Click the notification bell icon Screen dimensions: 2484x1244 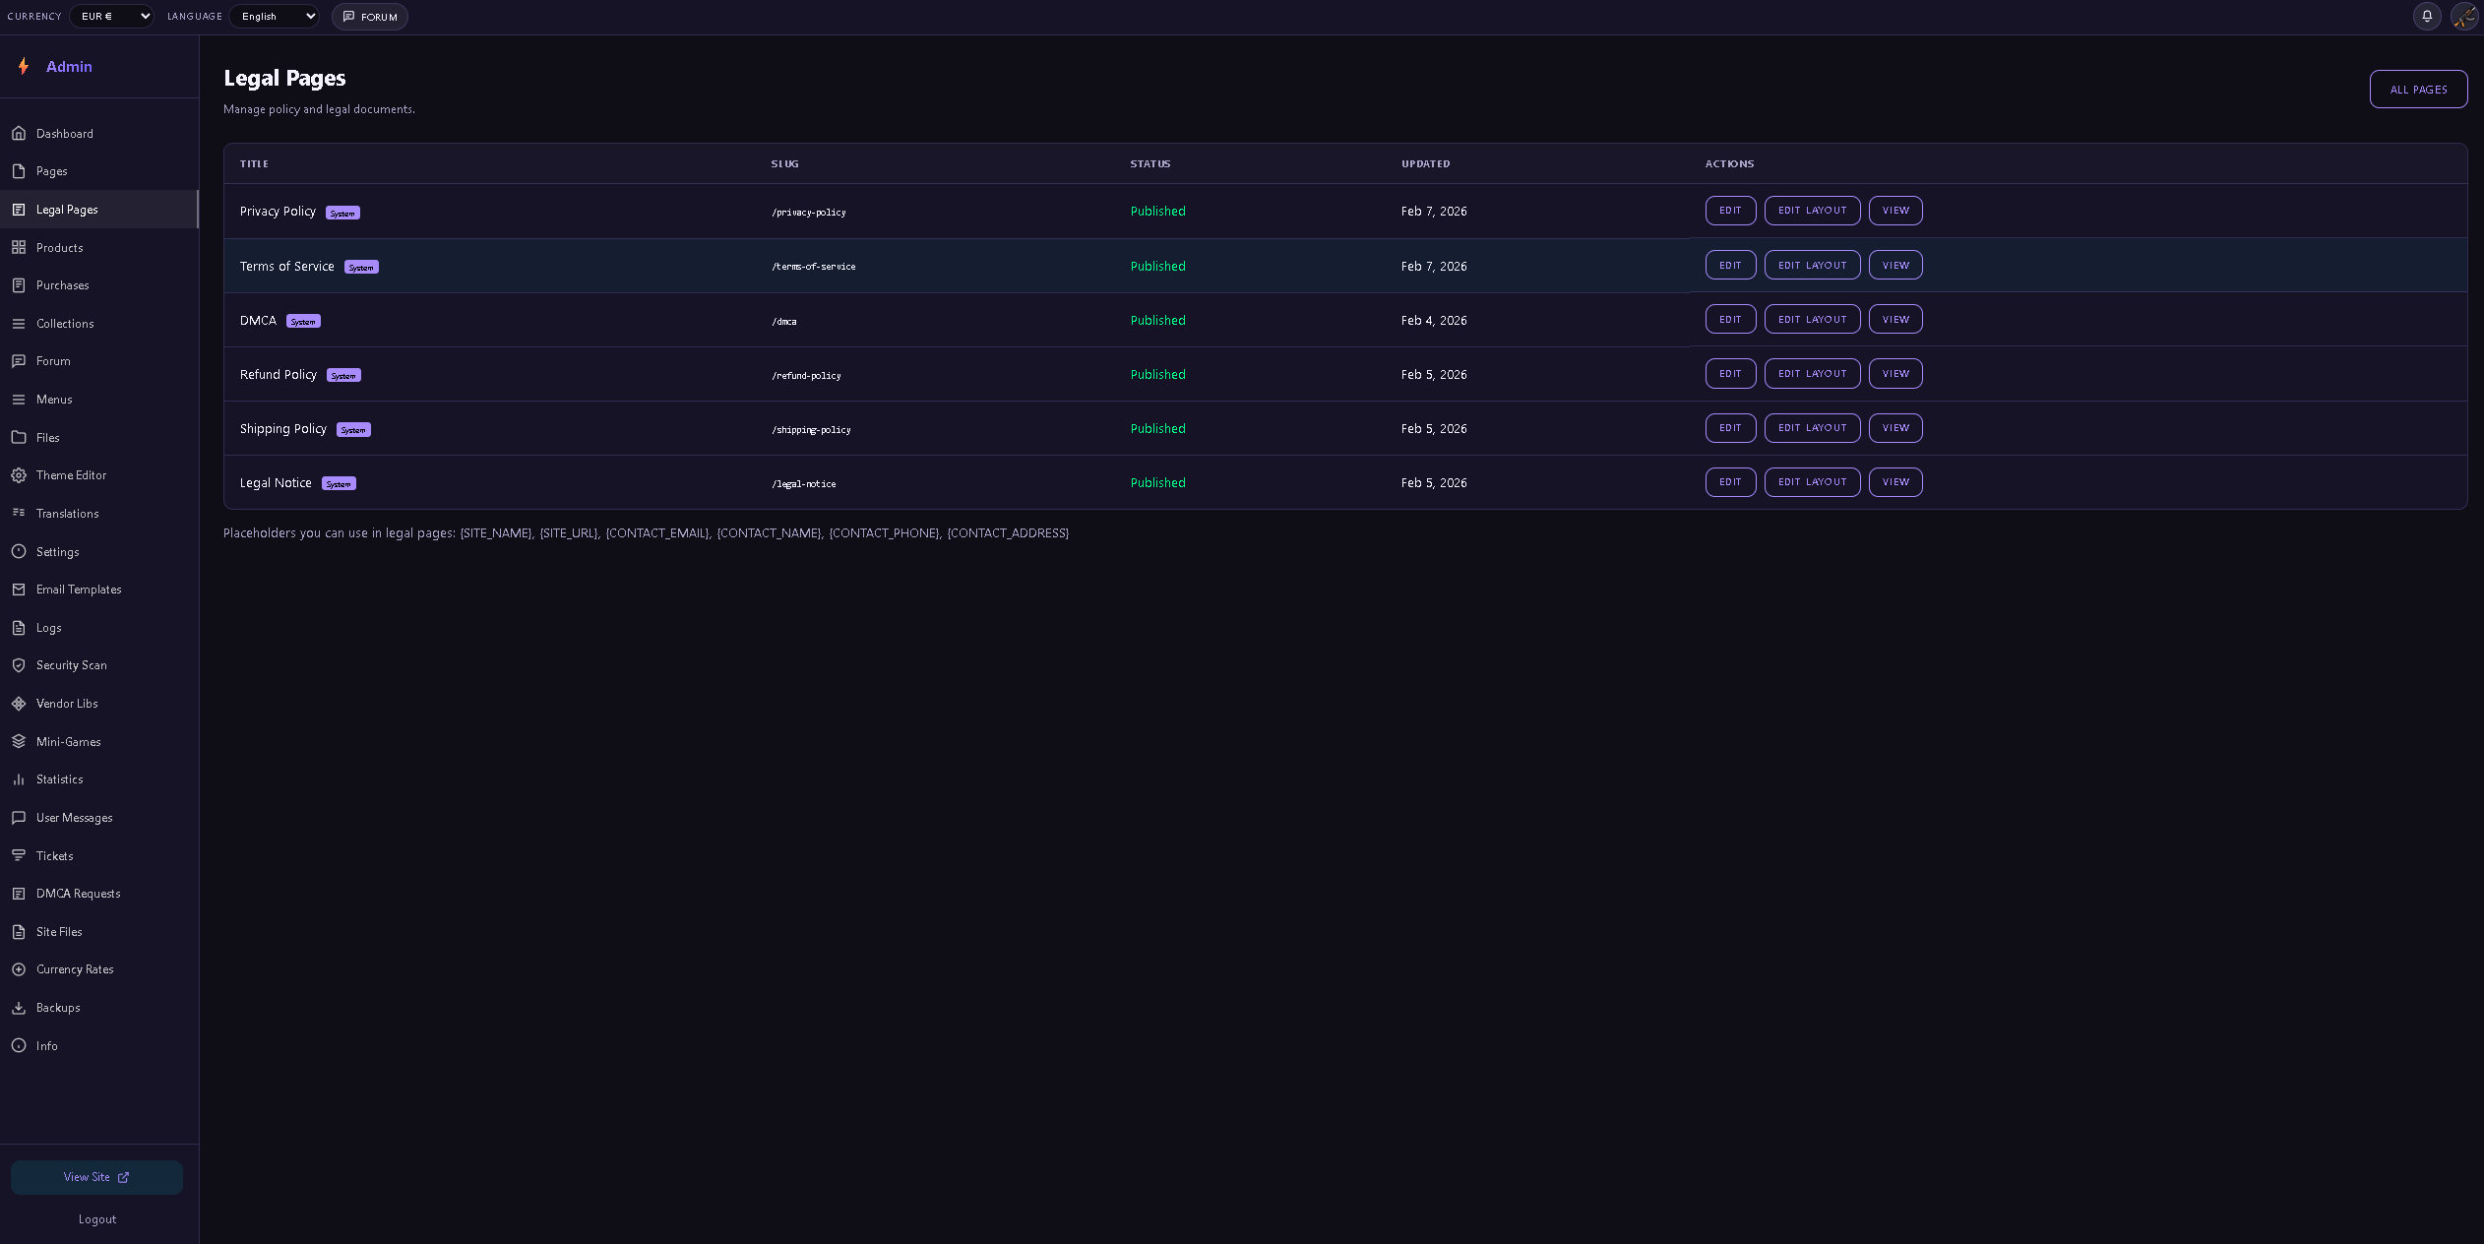pyautogui.click(x=2426, y=17)
